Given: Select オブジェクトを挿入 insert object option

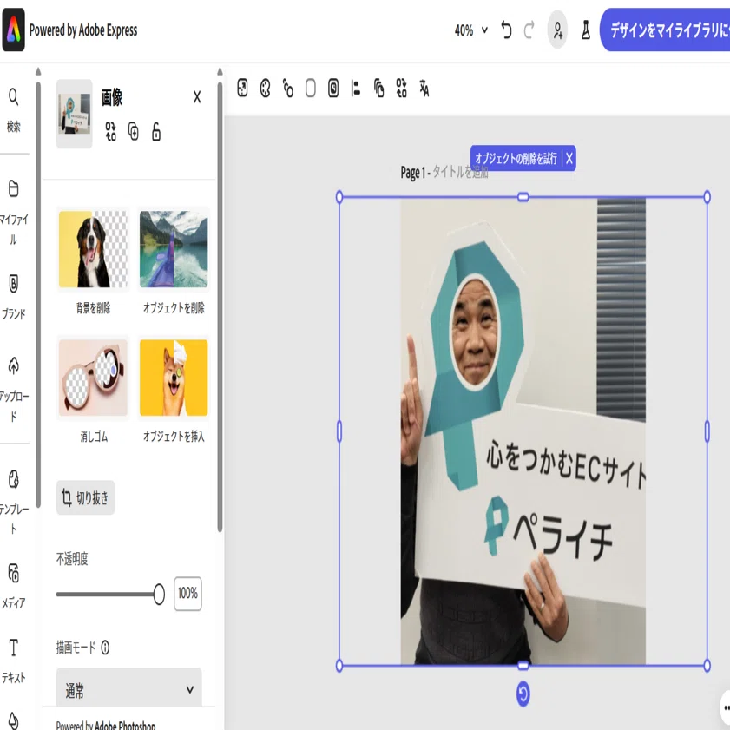Looking at the screenshot, I should coord(174,390).
